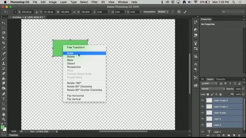Select the Eraser tool
Image resolution: width=246 pixels, height=138 pixels.
click(3, 73)
